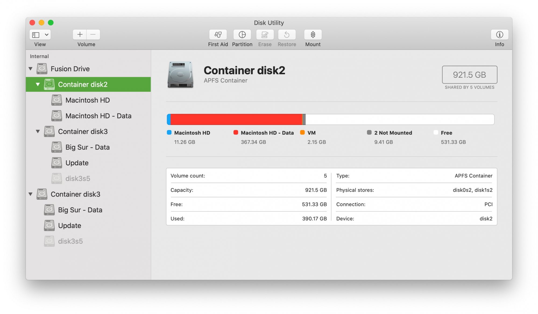The height and width of the screenshot is (314, 538).
Task: Click the Mount label in the toolbar
Action: [313, 44]
